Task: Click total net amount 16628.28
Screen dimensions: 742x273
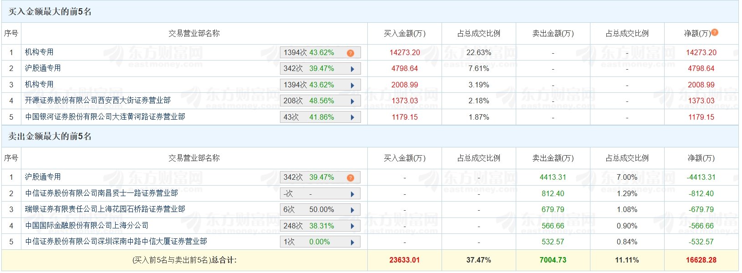Action: click(x=701, y=260)
